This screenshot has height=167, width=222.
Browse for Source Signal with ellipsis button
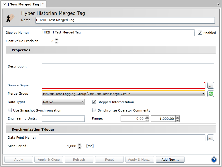tap(211, 86)
